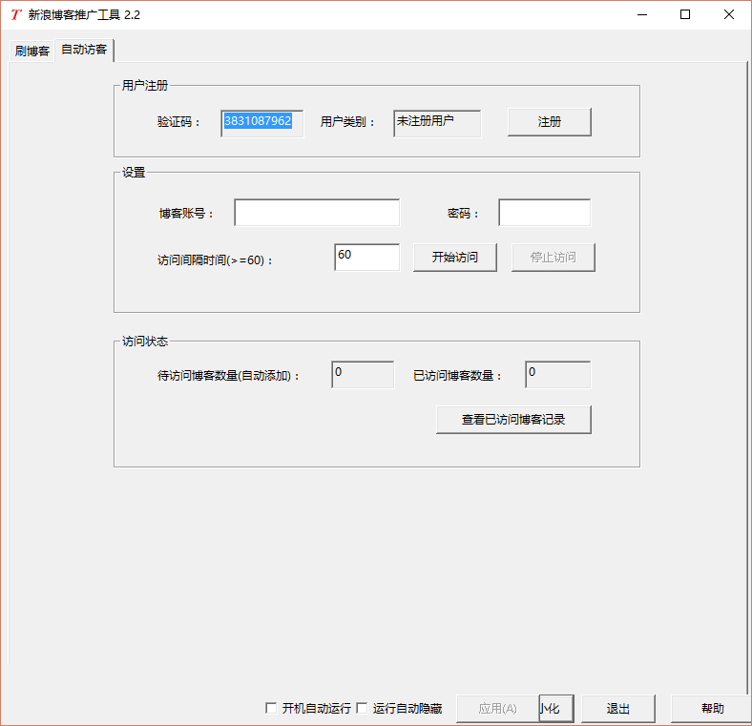Click the 退出 button
The height and width of the screenshot is (726, 752).
[x=617, y=708]
